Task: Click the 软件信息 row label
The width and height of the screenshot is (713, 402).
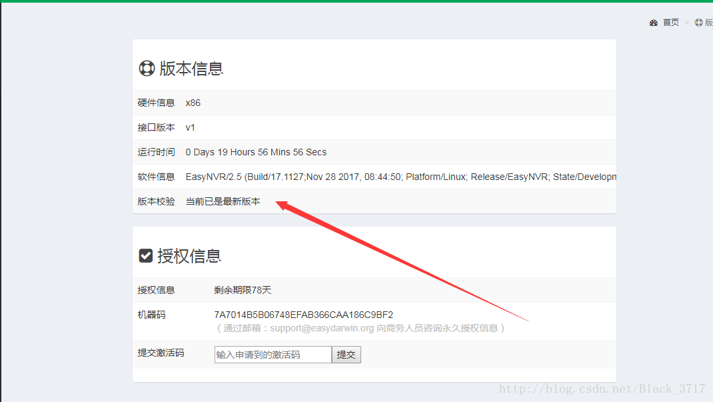Action: tap(157, 177)
